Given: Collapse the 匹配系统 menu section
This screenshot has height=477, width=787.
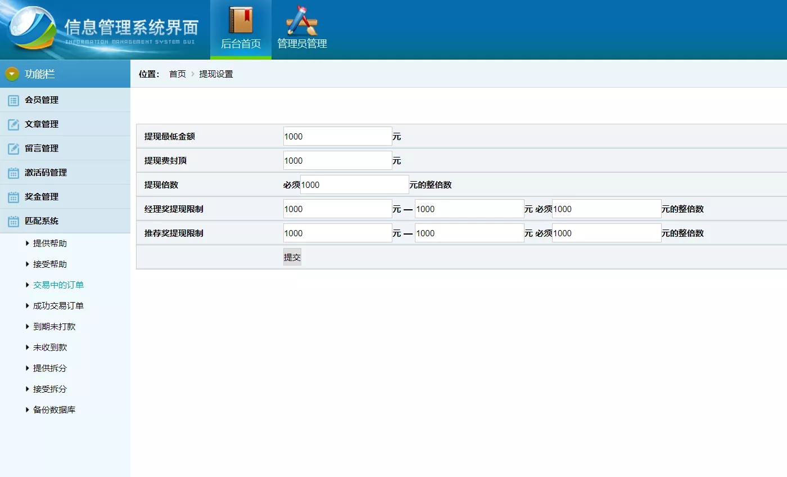Looking at the screenshot, I should click(x=42, y=221).
